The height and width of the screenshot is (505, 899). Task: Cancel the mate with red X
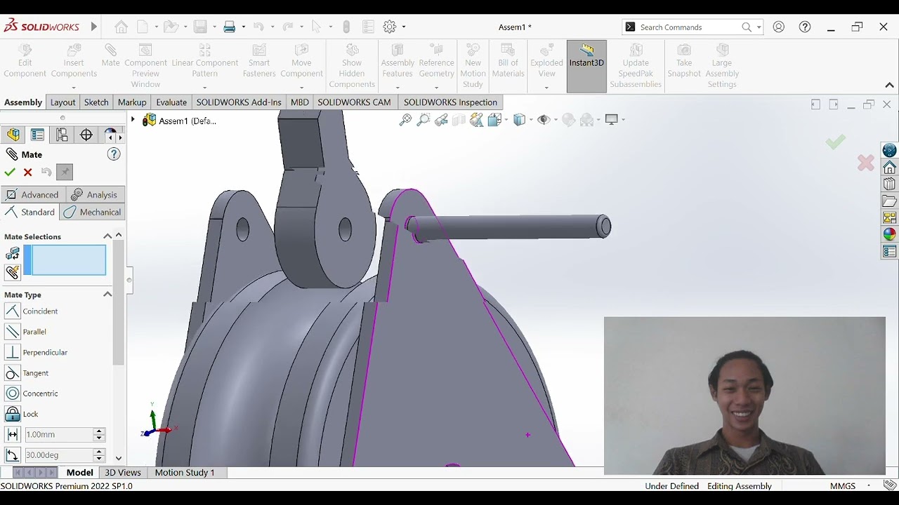28,172
